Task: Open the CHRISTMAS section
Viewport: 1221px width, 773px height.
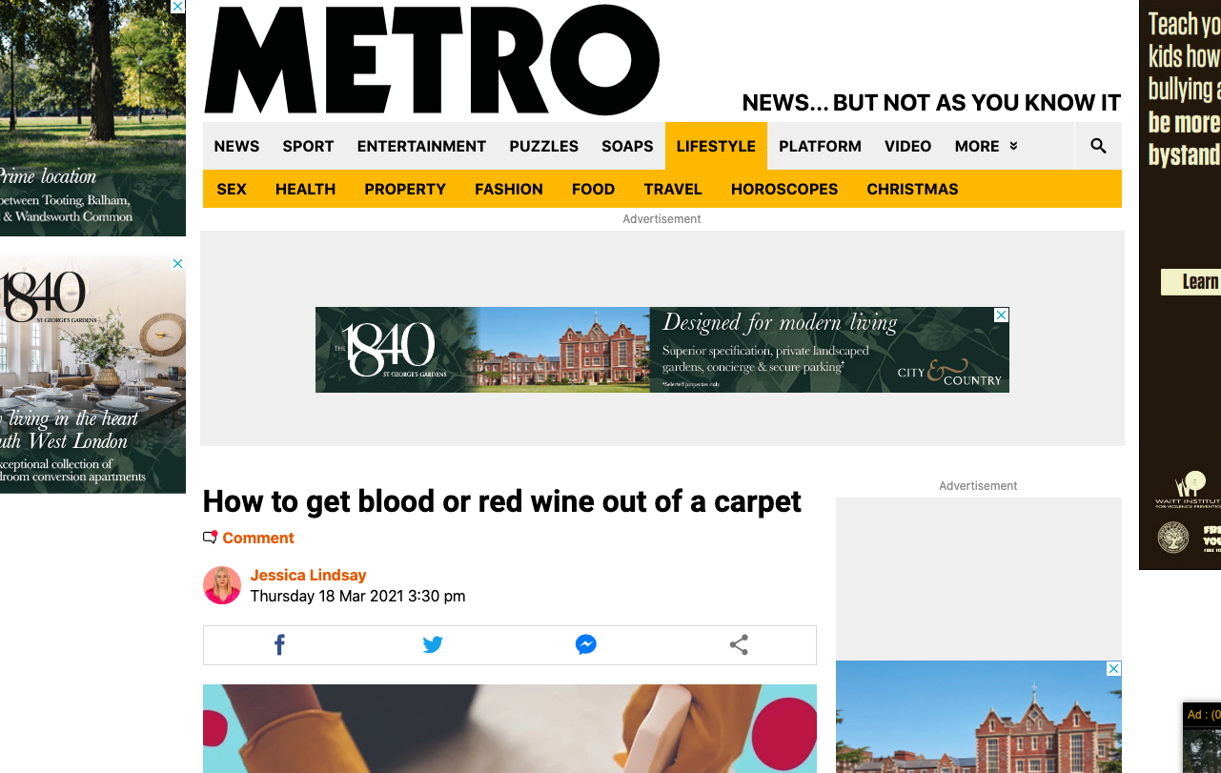Action: pyautogui.click(x=912, y=189)
